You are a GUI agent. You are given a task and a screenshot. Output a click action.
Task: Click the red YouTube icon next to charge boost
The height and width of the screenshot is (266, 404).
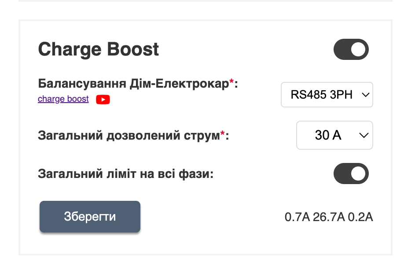(103, 100)
